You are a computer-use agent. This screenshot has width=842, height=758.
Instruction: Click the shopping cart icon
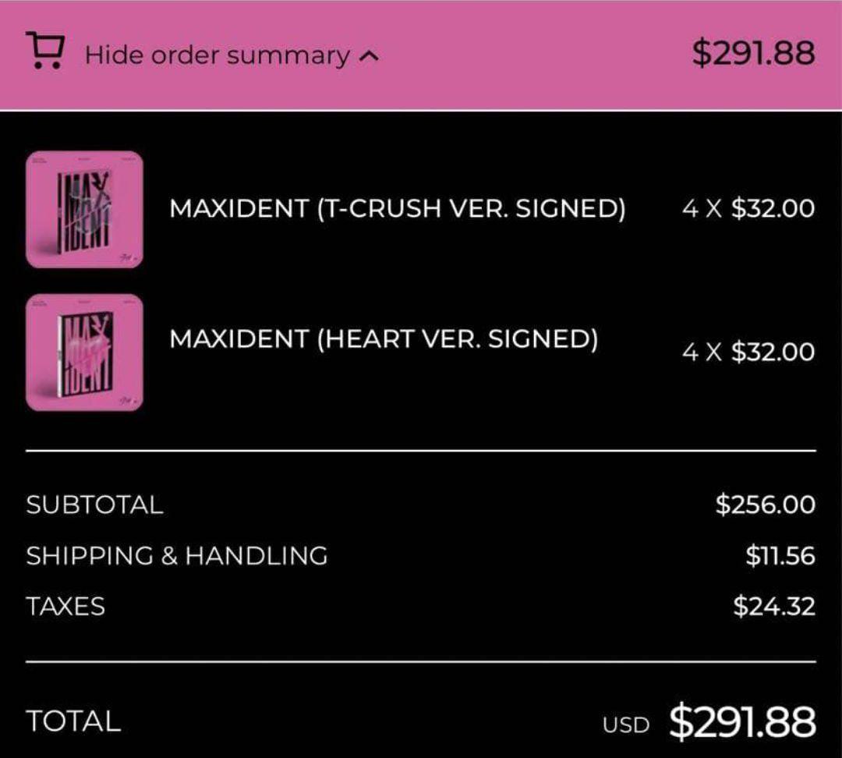coord(45,51)
